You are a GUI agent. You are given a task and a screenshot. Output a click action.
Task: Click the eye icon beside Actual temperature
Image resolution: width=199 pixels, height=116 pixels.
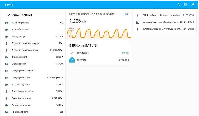pyautogui.click(x=6, y=23)
